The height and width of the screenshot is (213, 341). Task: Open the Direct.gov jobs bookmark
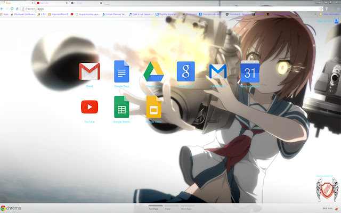210,14
